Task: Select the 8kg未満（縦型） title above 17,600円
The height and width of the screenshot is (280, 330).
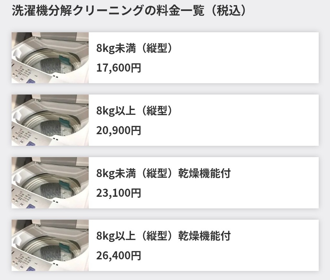Action: point(135,48)
